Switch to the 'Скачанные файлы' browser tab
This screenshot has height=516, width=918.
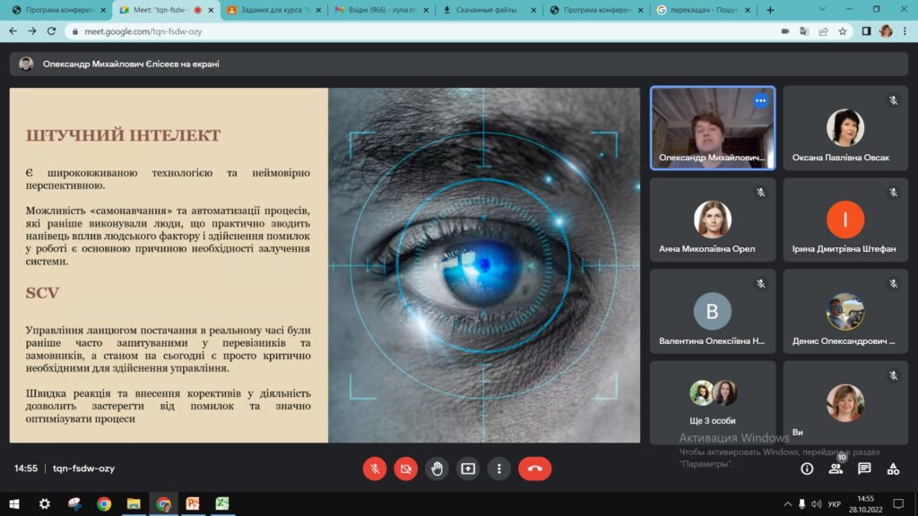pos(488,10)
